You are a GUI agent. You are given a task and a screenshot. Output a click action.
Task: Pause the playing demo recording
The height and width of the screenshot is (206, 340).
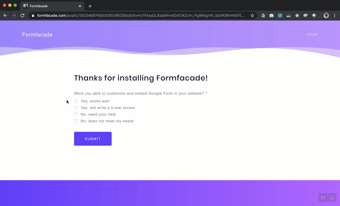click(323, 197)
